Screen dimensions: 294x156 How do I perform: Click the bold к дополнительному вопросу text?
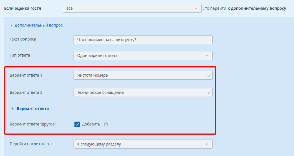click(x=257, y=9)
